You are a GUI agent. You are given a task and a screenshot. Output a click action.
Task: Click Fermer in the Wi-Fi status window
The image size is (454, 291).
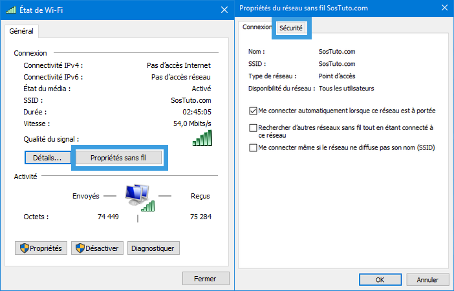206,279
